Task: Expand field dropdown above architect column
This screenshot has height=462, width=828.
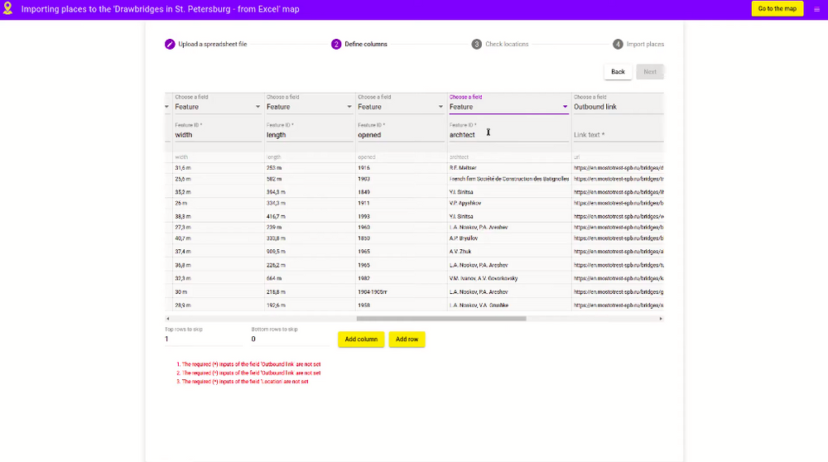Action: coord(508,107)
